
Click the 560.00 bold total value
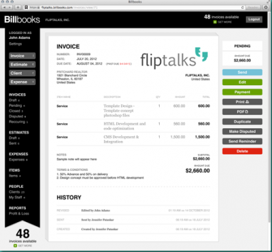pyautogui.click(x=204, y=124)
